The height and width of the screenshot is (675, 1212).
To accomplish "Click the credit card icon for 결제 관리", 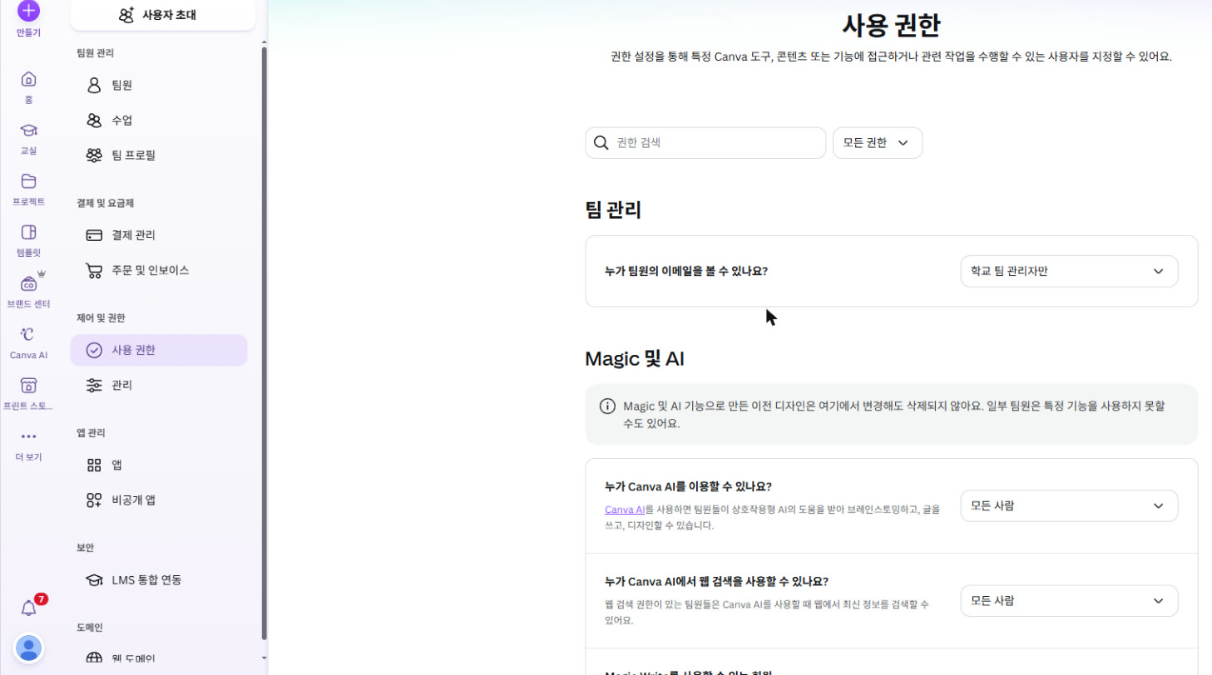I will click(94, 235).
